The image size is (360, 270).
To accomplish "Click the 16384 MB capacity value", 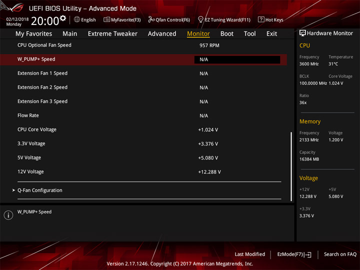I will coord(309,159).
